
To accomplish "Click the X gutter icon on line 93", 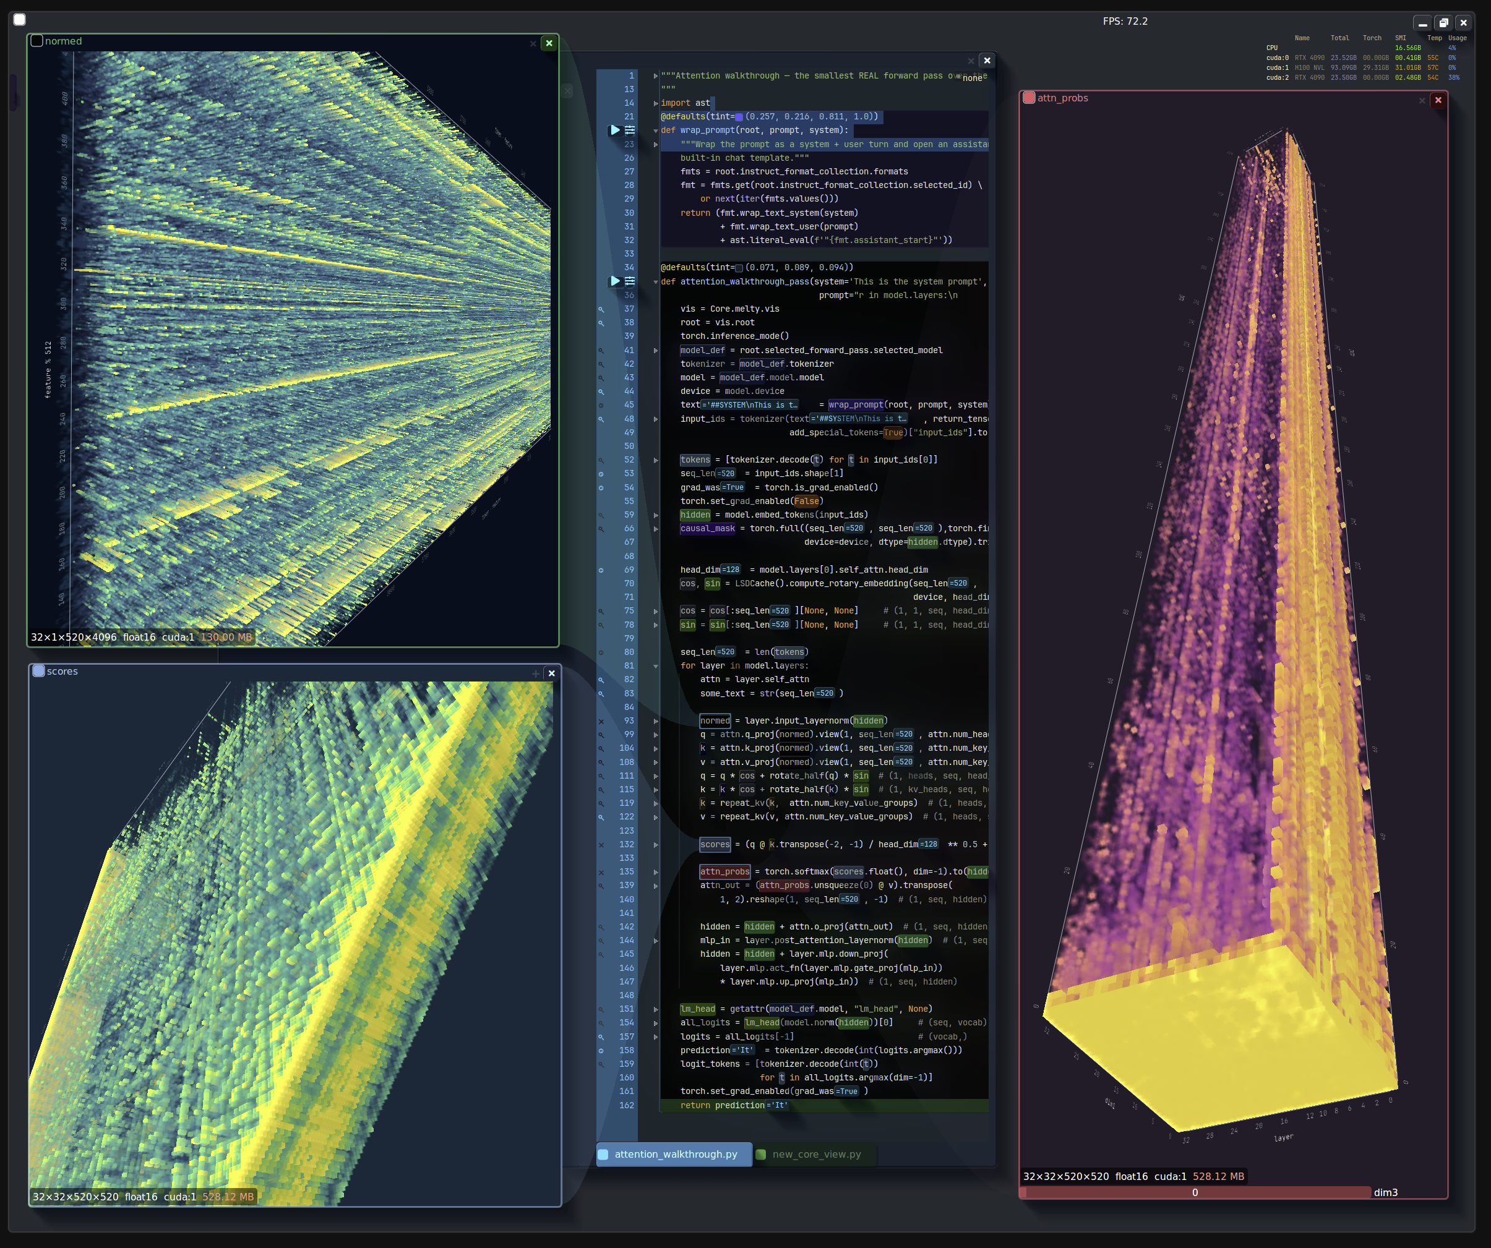I will 601,721.
